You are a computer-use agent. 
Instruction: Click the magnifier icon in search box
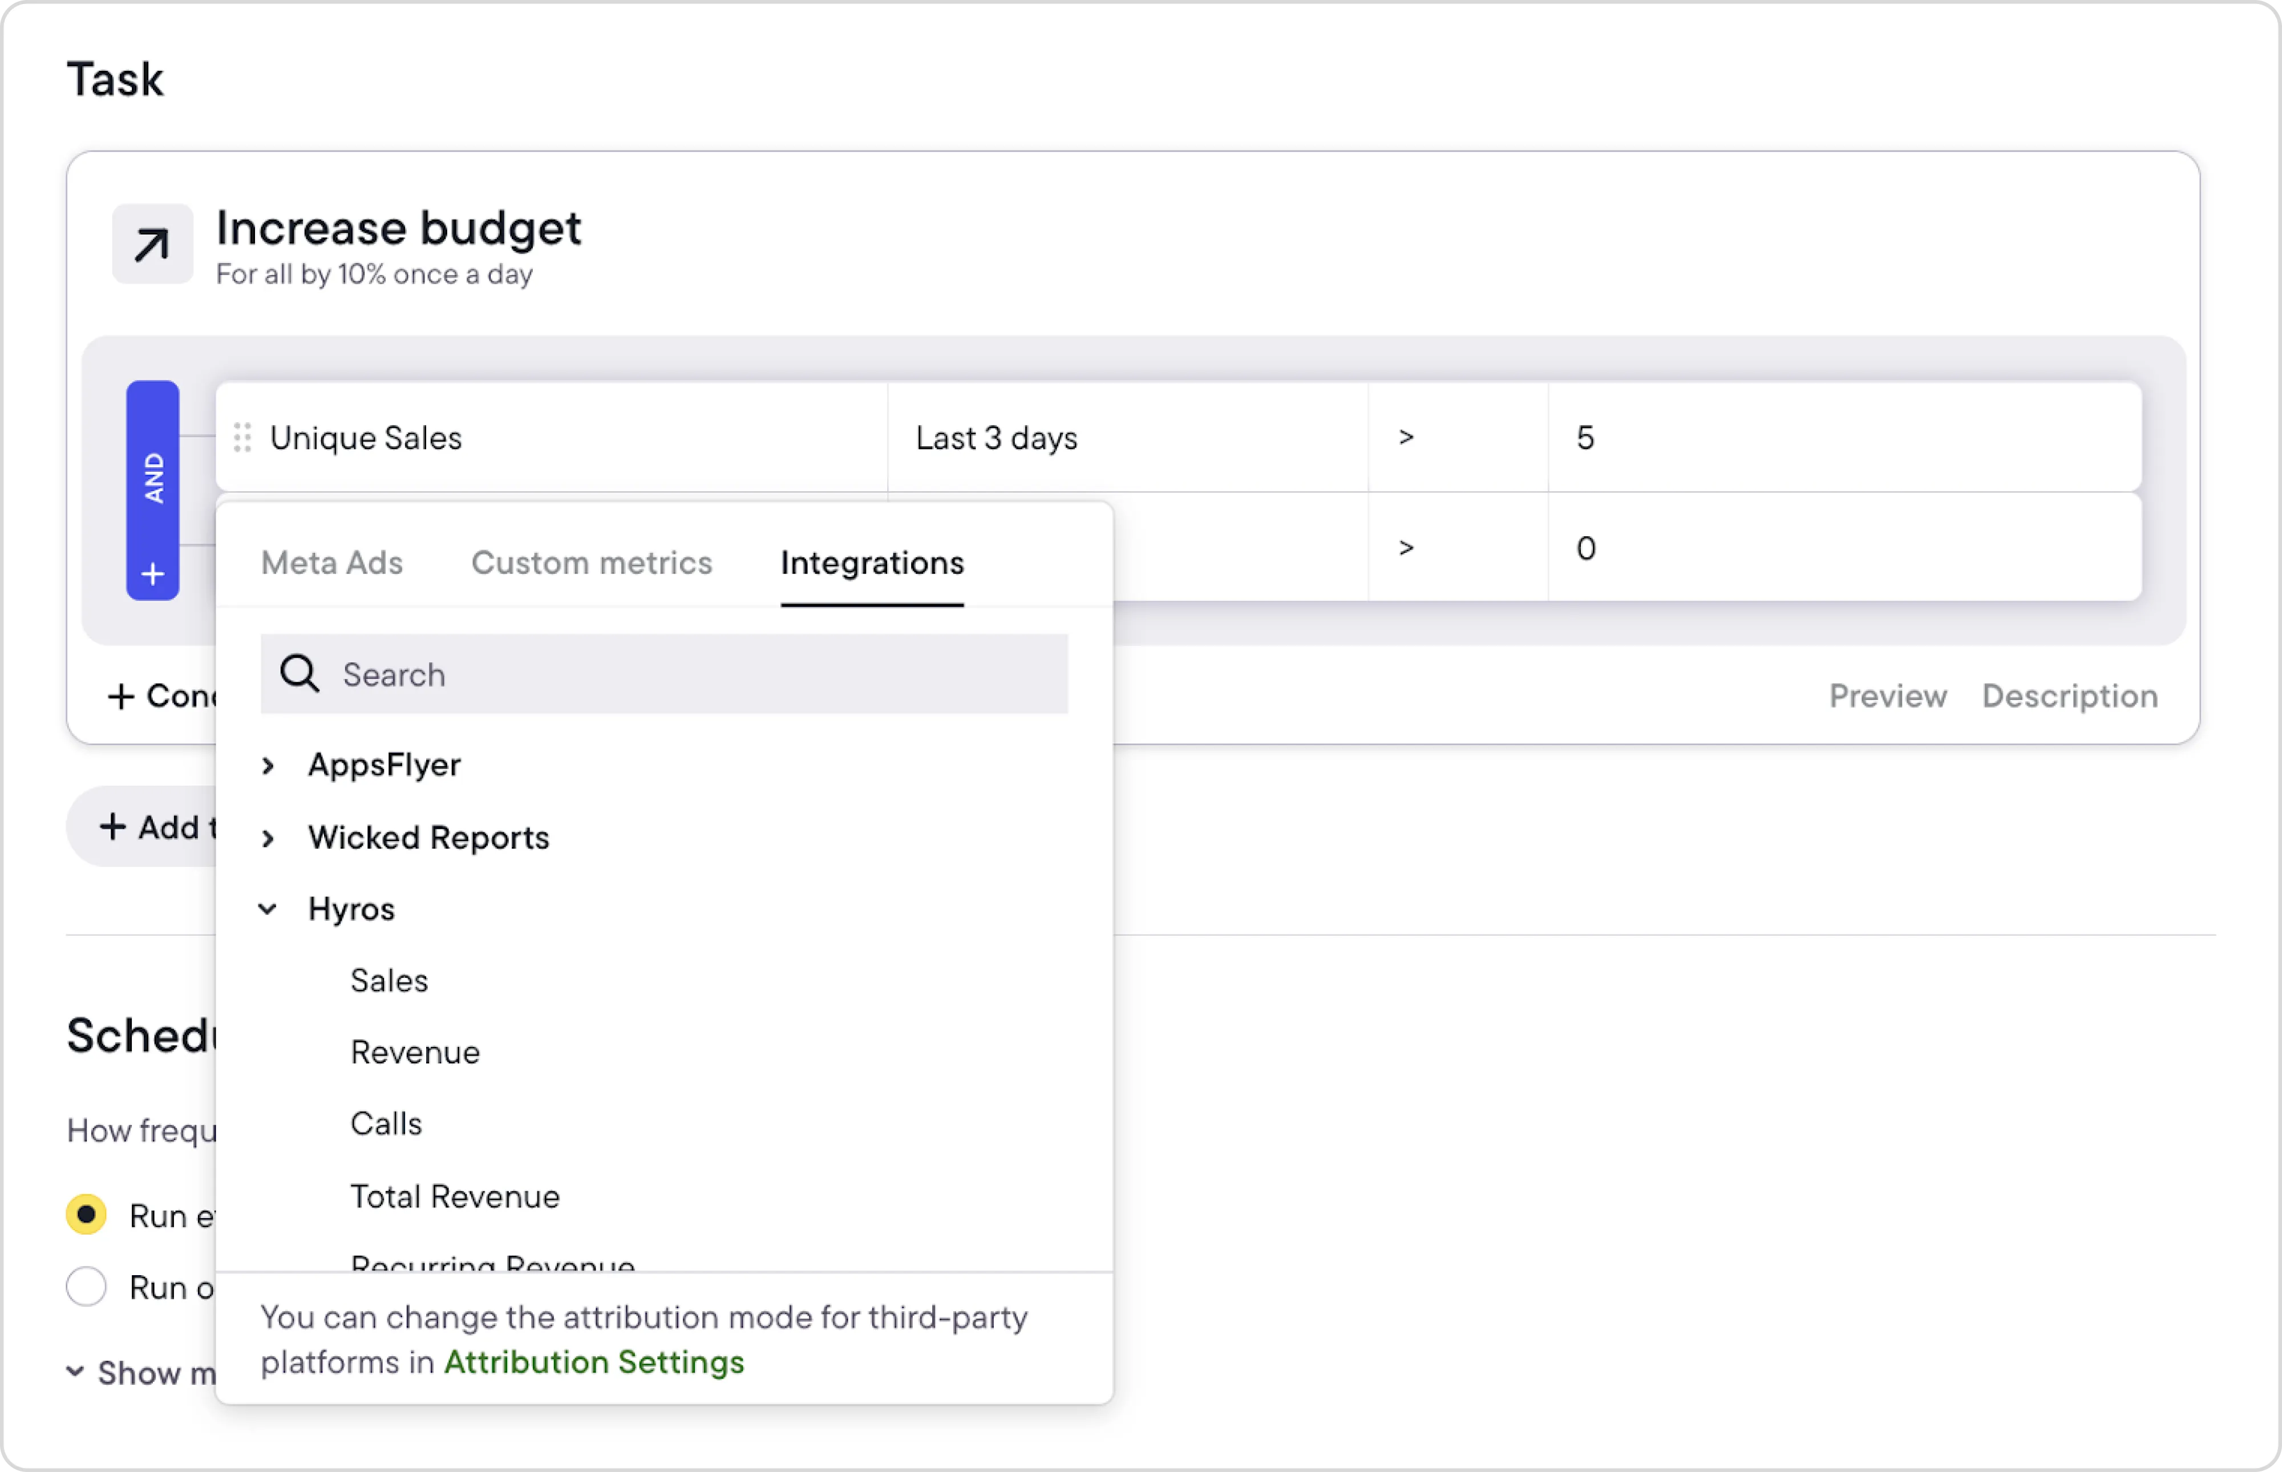[x=299, y=674]
